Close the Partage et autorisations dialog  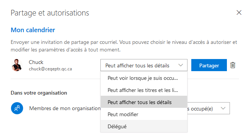239,12
